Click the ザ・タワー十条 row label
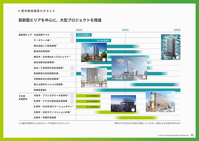199x141 pixels. point(42,40)
